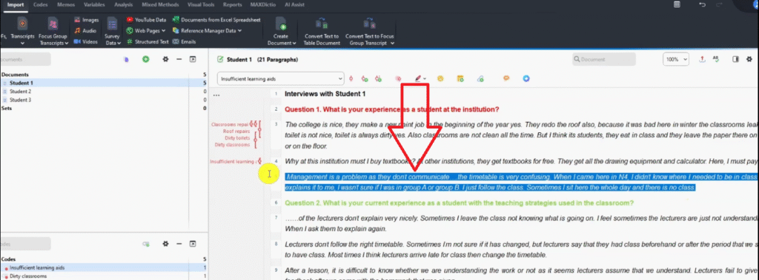The width and height of the screenshot is (759, 280).
Task: Open the Create Document dropdown
Action: pos(281,32)
